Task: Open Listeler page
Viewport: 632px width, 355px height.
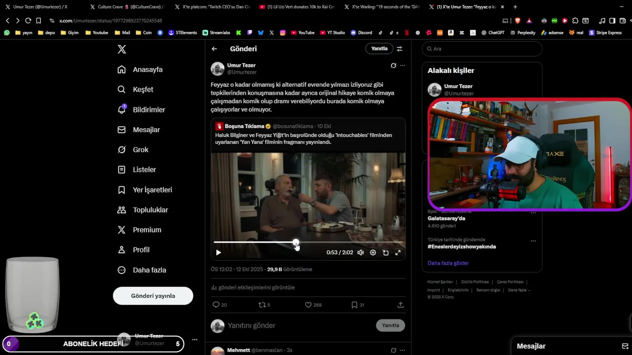Action: coord(137,170)
